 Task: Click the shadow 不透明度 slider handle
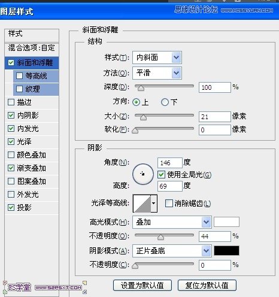pos(135,266)
